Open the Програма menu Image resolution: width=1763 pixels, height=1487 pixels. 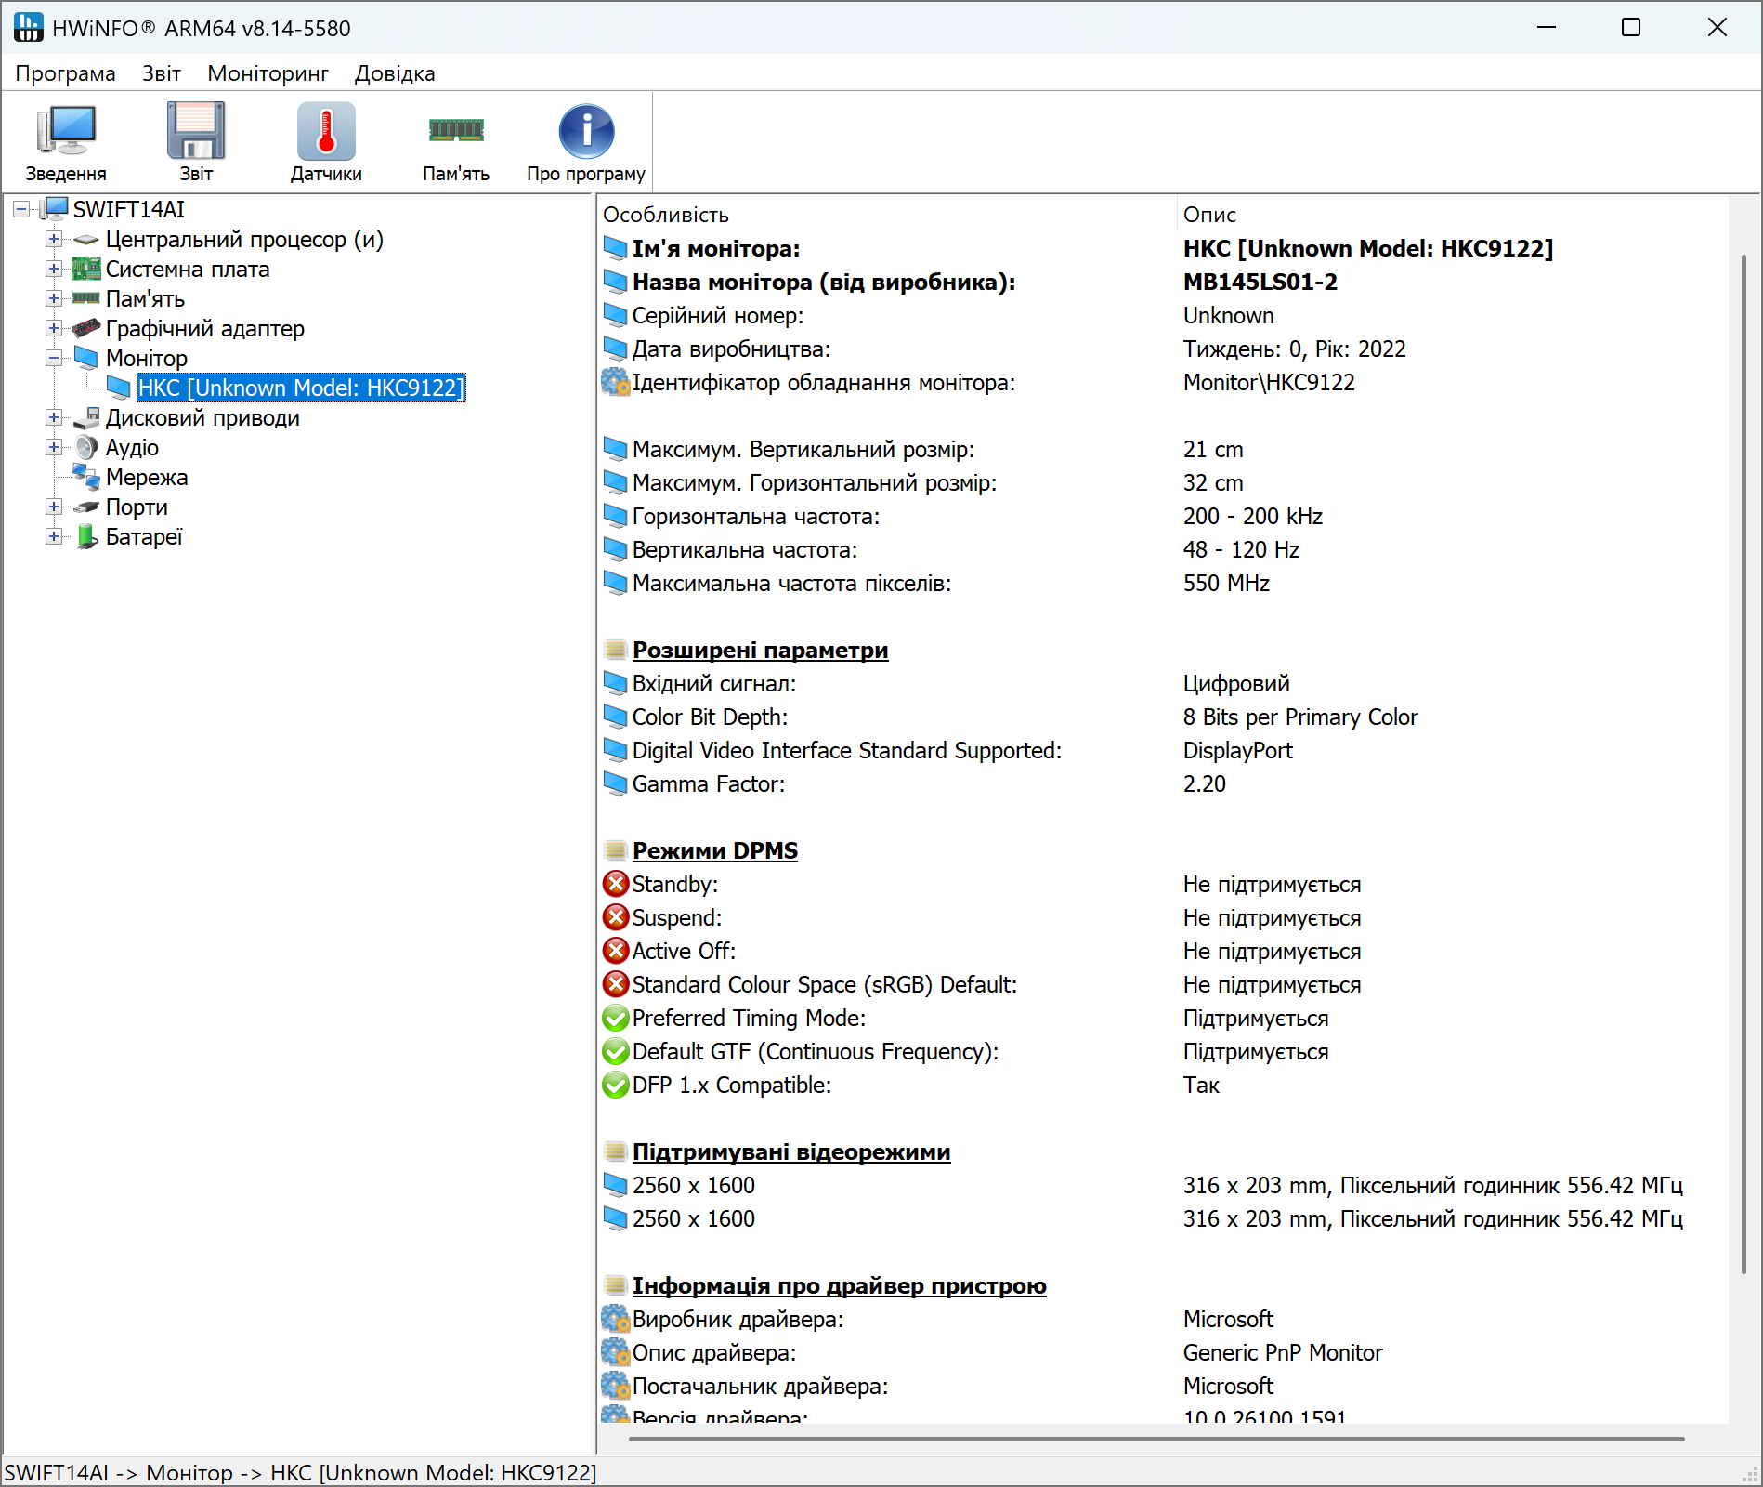coord(65,73)
